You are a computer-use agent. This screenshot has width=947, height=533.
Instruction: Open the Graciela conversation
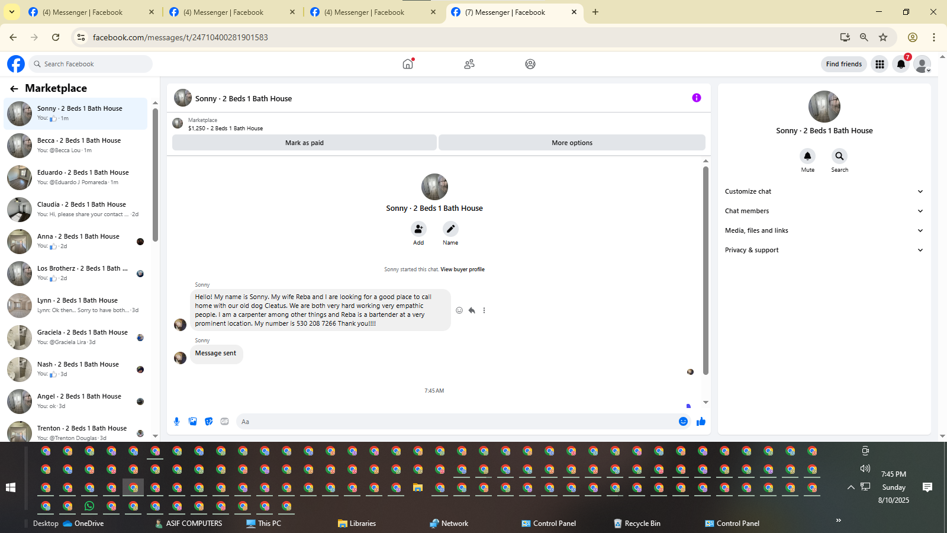76,338
